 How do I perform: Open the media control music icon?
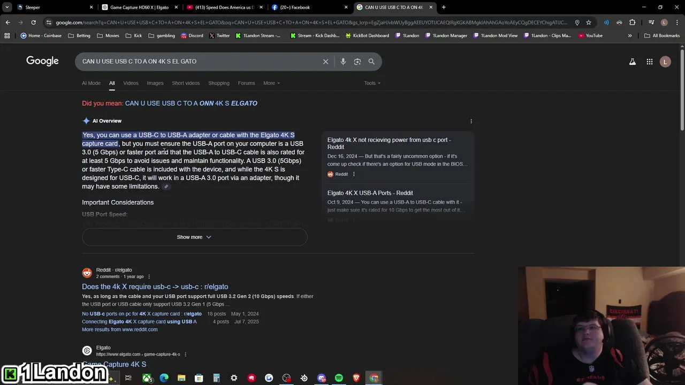[651, 22]
